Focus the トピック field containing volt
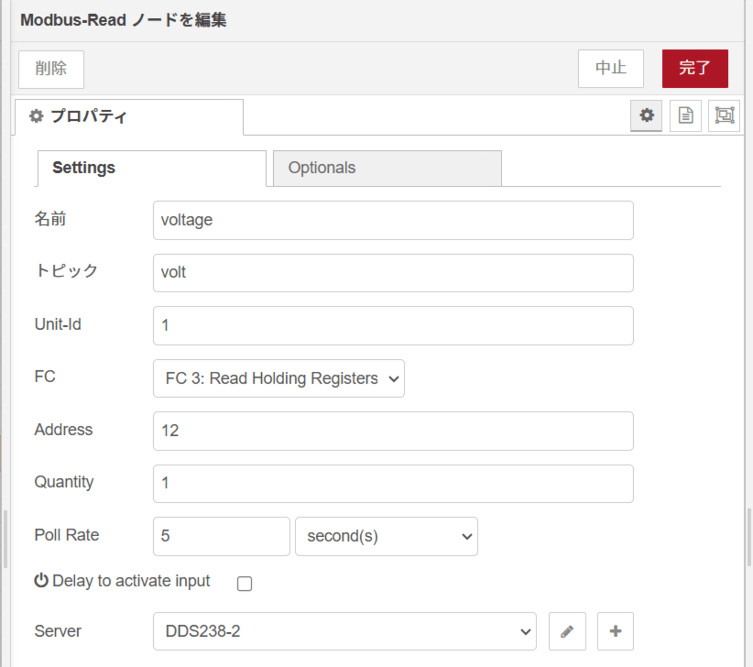 393,273
